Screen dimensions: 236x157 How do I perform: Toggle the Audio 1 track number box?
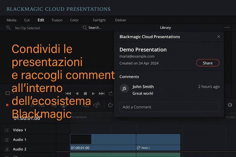click(7, 140)
